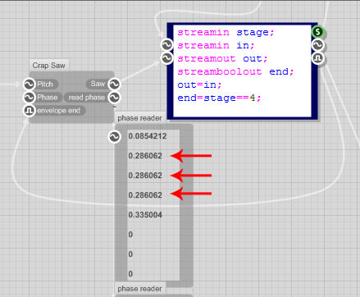Image resolution: width=360 pixels, height=297 pixels.
Task: Click the envelope end boolean connector
Action: pyautogui.click(x=29, y=111)
